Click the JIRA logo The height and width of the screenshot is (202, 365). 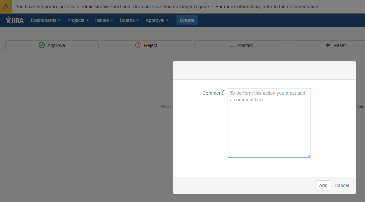pos(15,20)
